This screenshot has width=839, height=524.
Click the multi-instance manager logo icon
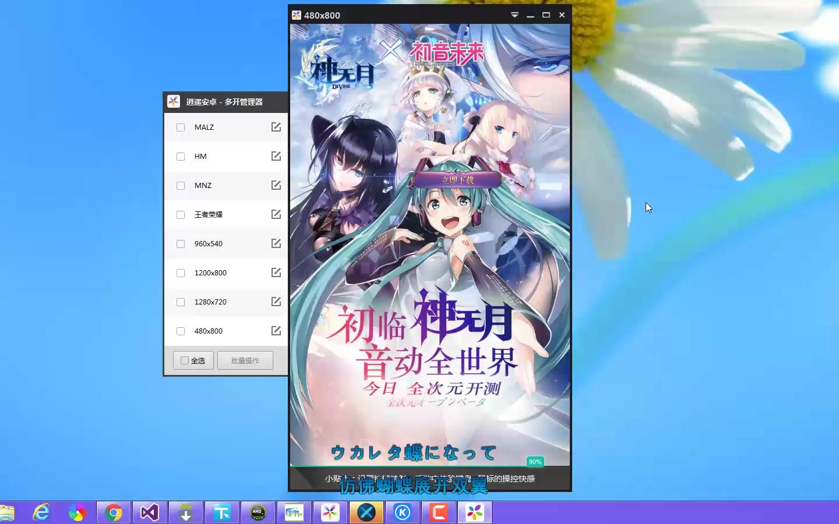click(174, 101)
